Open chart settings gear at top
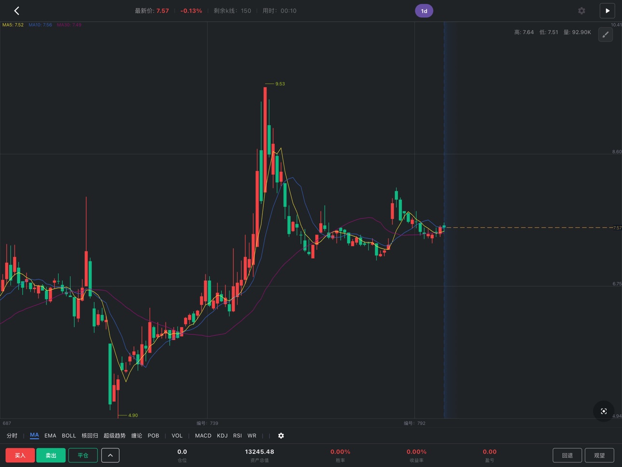This screenshot has height=467, width=622. coord(581,11)
